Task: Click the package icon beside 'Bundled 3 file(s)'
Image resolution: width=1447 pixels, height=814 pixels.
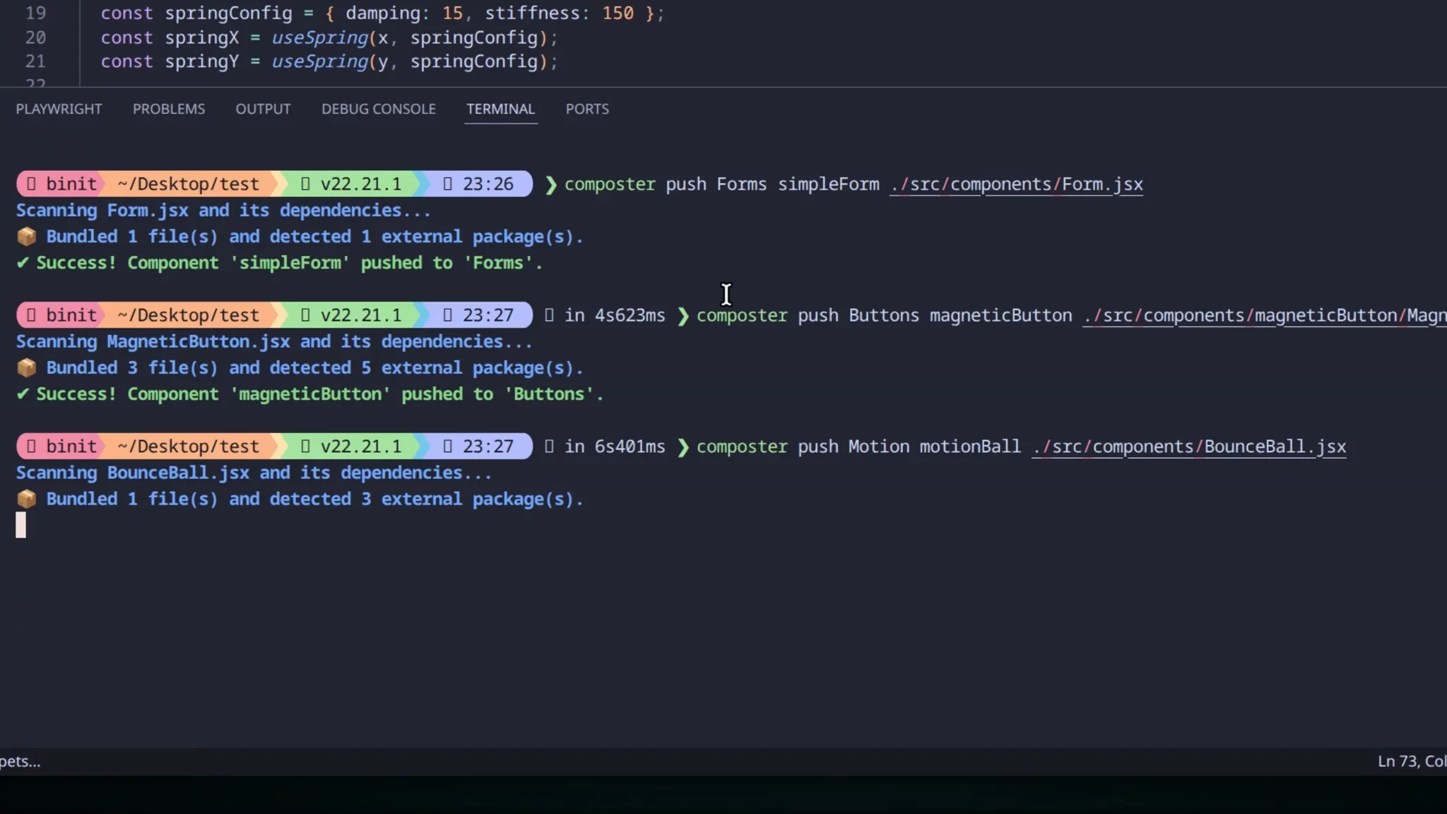Action: tap(26, 367)
